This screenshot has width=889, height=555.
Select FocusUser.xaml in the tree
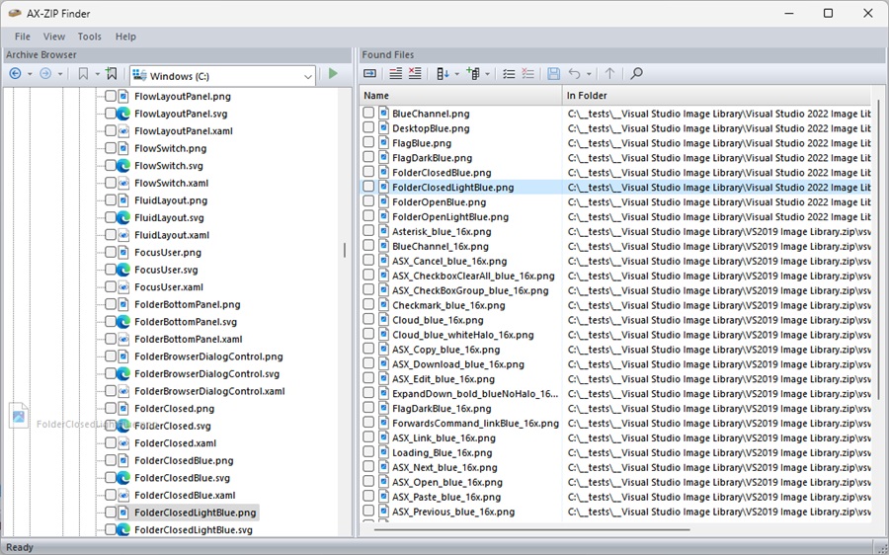(x=168, y=286)
